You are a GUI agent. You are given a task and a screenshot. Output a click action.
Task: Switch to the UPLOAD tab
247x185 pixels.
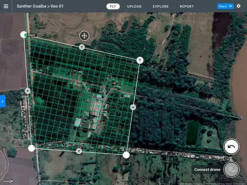(x=134, y=7)
